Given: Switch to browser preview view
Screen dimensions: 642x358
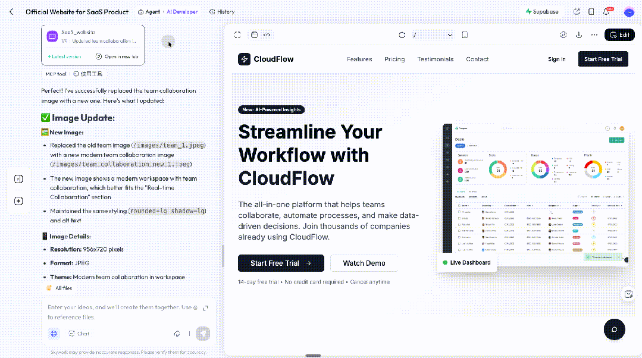Looking at the screenshot, I should (254, 34).
